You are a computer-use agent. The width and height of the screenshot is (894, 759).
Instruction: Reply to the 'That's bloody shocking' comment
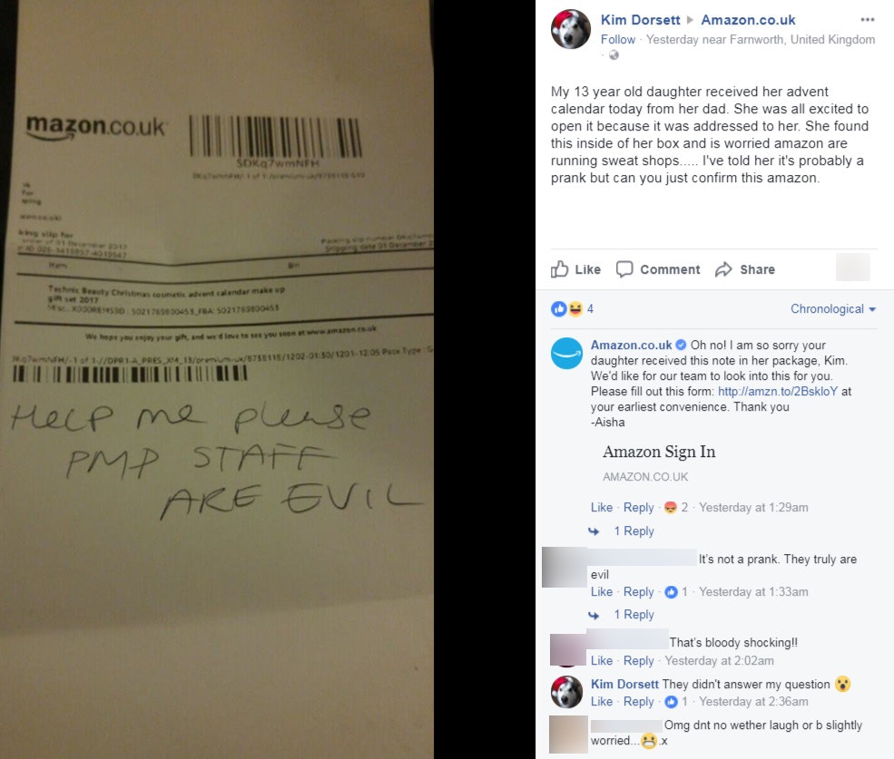tap(639, 660)
